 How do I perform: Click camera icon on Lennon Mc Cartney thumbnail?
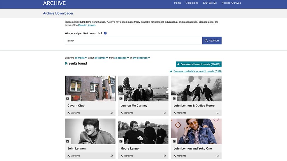(x=121, y=98)
